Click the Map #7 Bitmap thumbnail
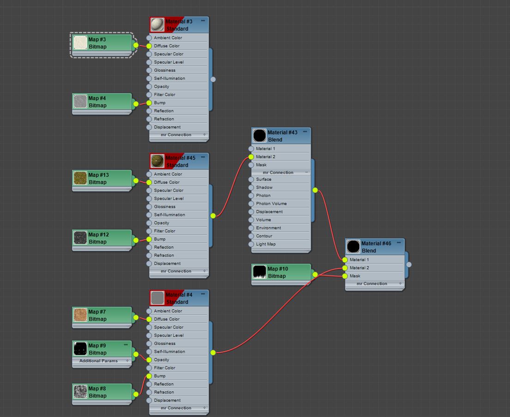The width and height of the screenshot is (510, 417). tap(79, 315)
